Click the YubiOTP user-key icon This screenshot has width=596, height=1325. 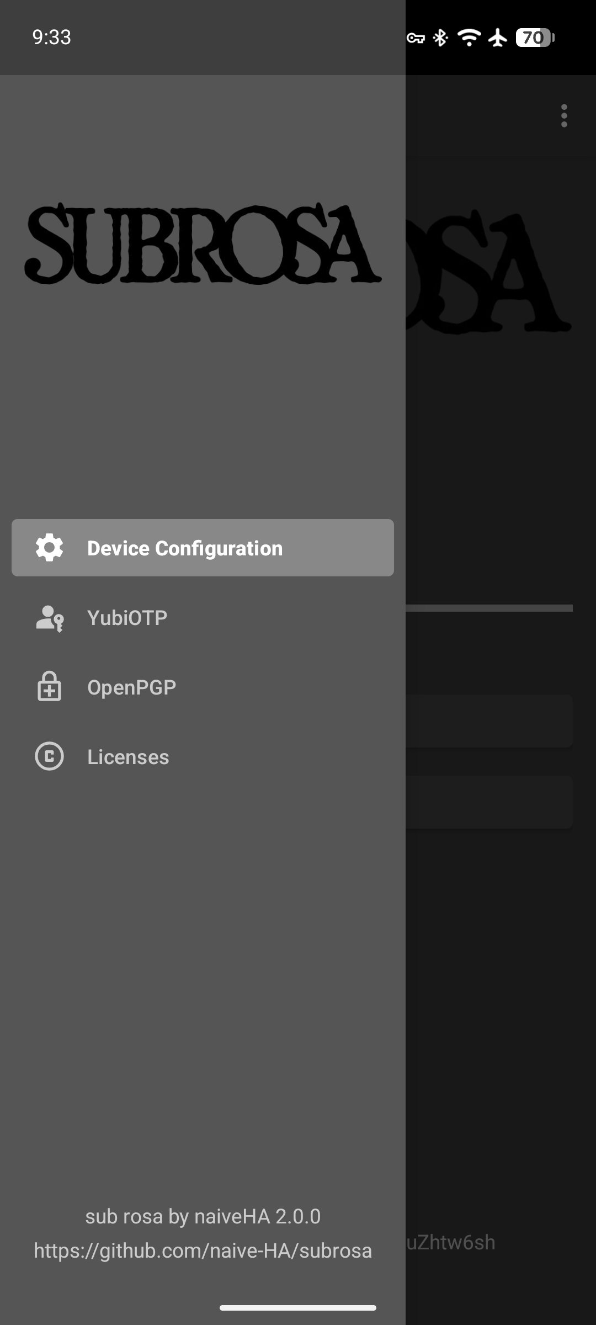pyautogui.click(x=50, y=618)
